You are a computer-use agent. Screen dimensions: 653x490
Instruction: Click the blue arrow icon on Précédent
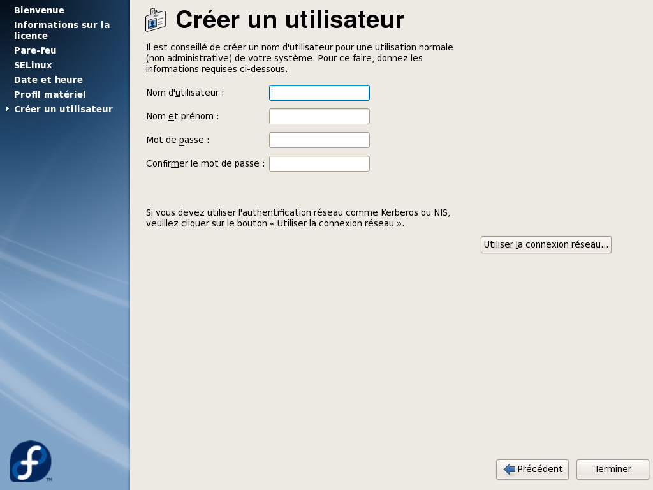(x=510, y=469)
